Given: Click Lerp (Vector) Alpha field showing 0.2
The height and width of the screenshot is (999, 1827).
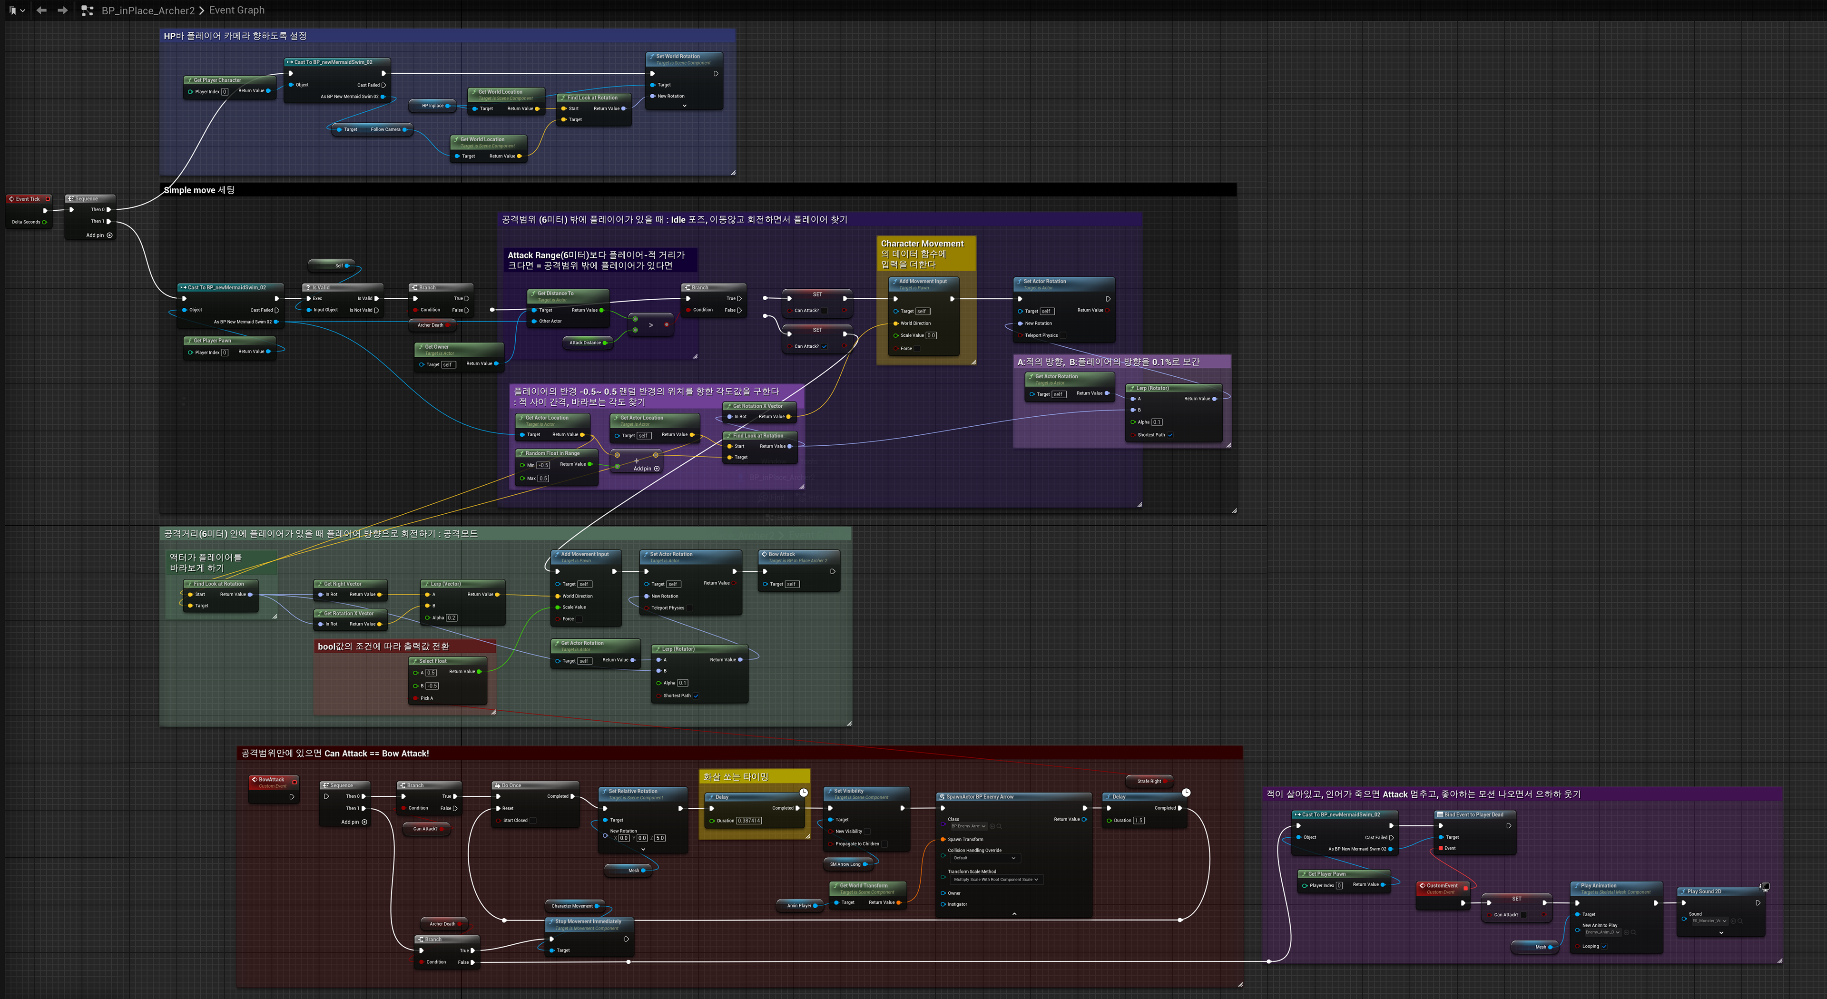Looking at the screenshot, I should coord(452,617).
